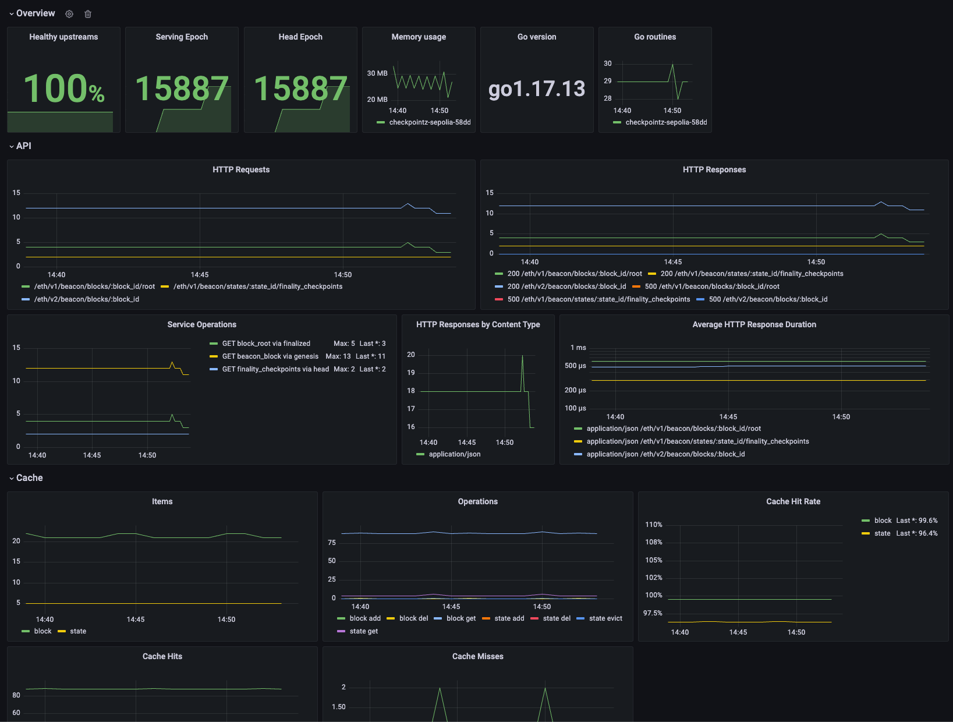Delete the Overview row with trash icon
Screen dimensions: 953x722
[88, 13]
